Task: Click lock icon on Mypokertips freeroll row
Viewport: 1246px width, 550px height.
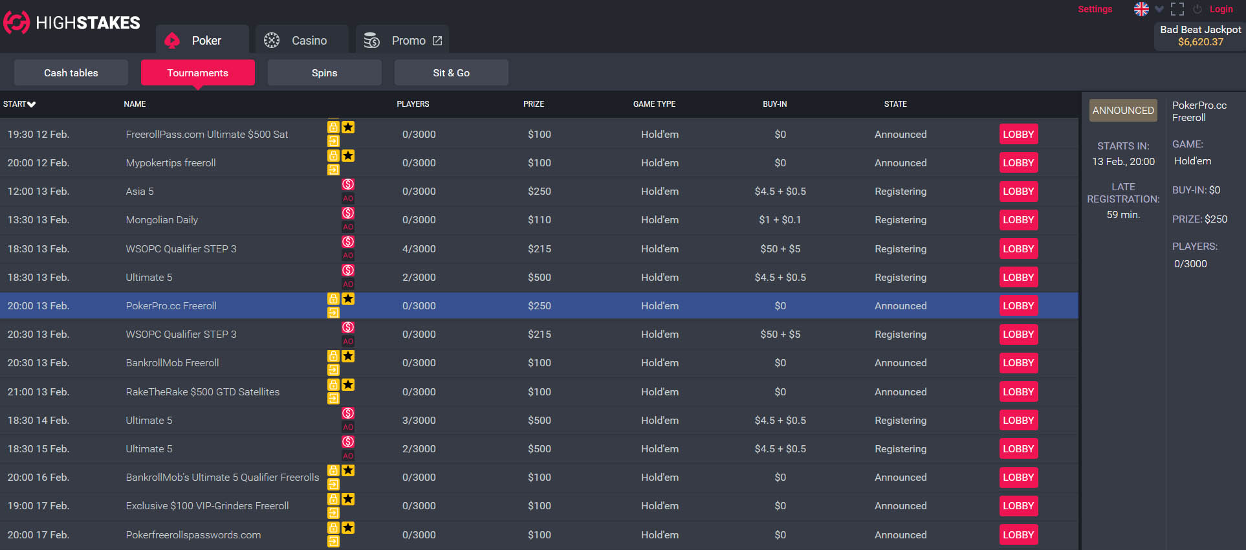Action: [x=333, y=156]
